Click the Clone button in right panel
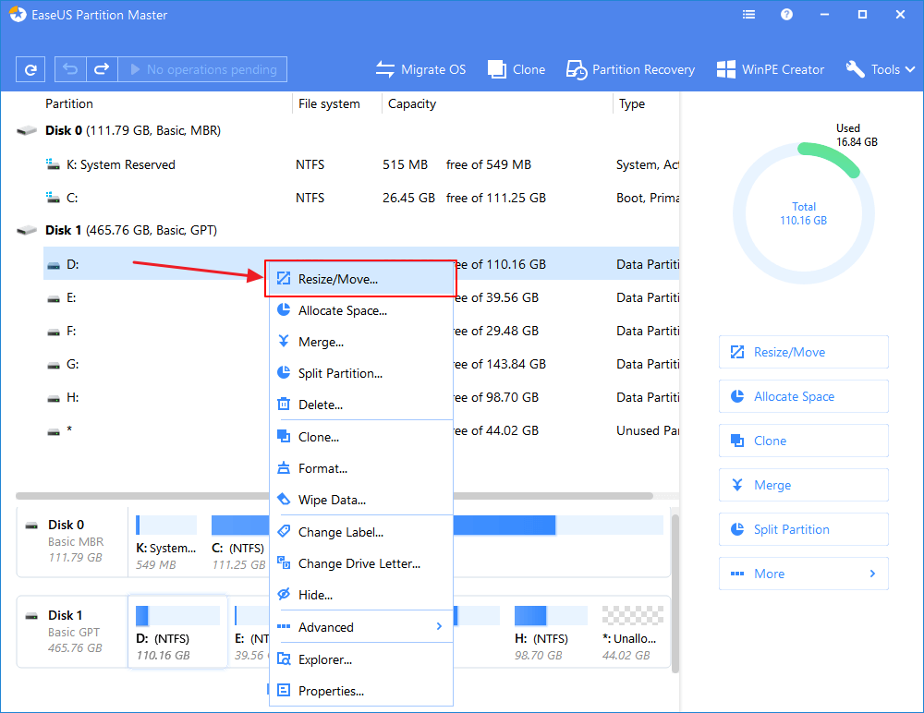 (x=803, y=441)
